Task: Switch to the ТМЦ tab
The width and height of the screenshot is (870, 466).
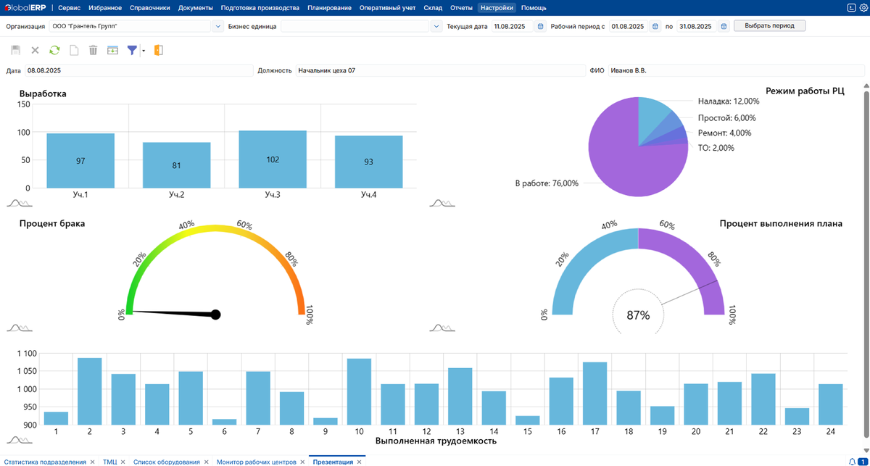Action: [x=110, y=461]
